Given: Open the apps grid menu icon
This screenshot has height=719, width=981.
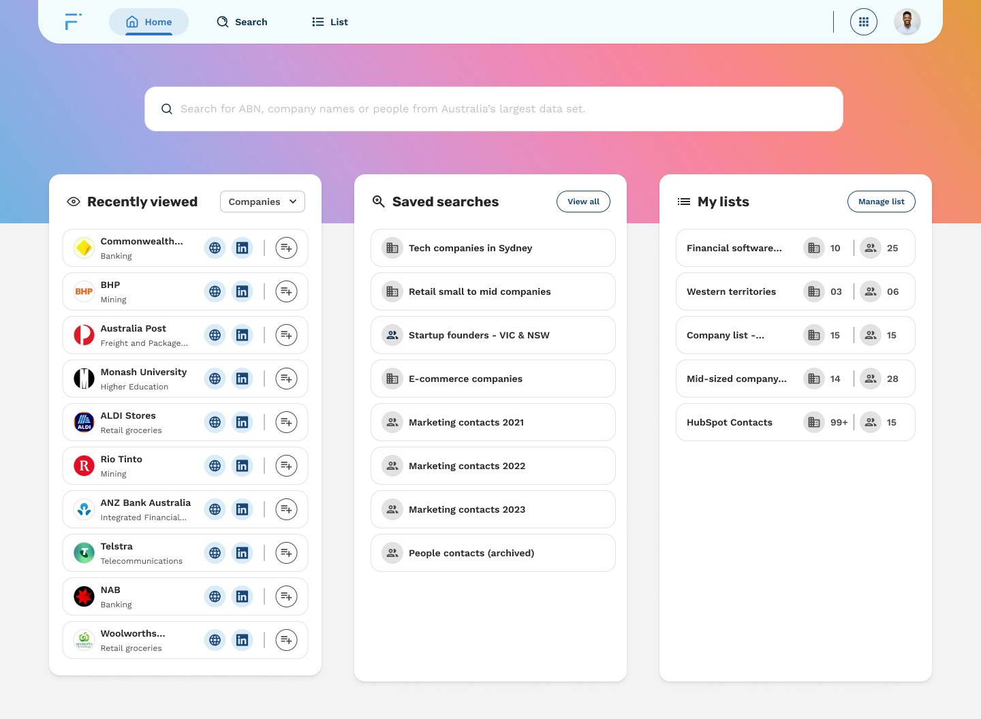Looking at the screenshot, I should click(x=863, y=22).
